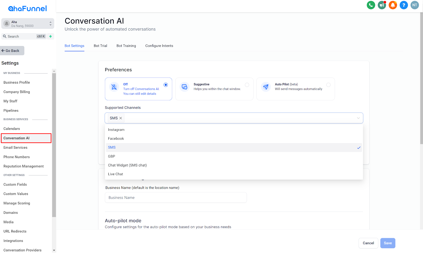Select the Auto Pilot radio button

(x=328, y=85)
